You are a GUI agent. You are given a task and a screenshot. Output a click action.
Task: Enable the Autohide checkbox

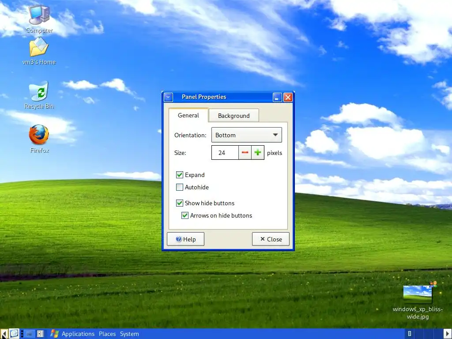[x=180, y=187]
